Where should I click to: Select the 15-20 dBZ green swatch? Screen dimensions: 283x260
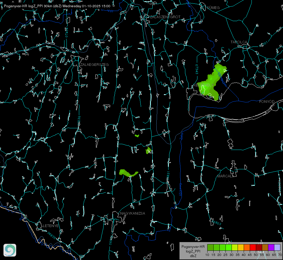click(x=217, y=247)
